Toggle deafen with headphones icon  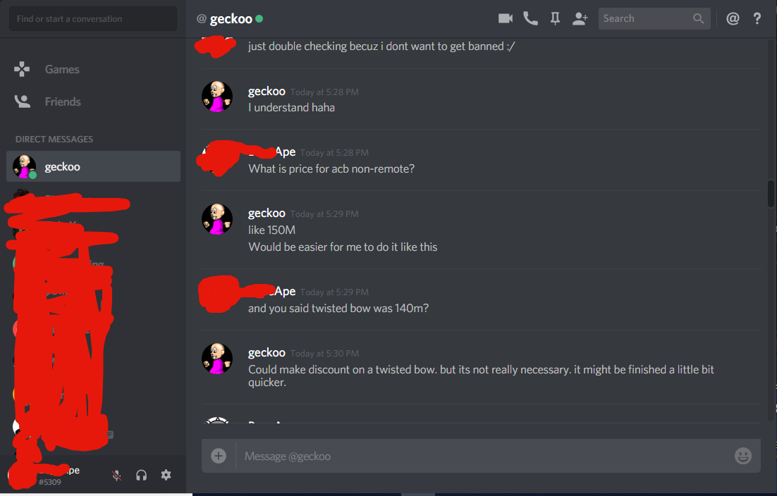point(141,475)
